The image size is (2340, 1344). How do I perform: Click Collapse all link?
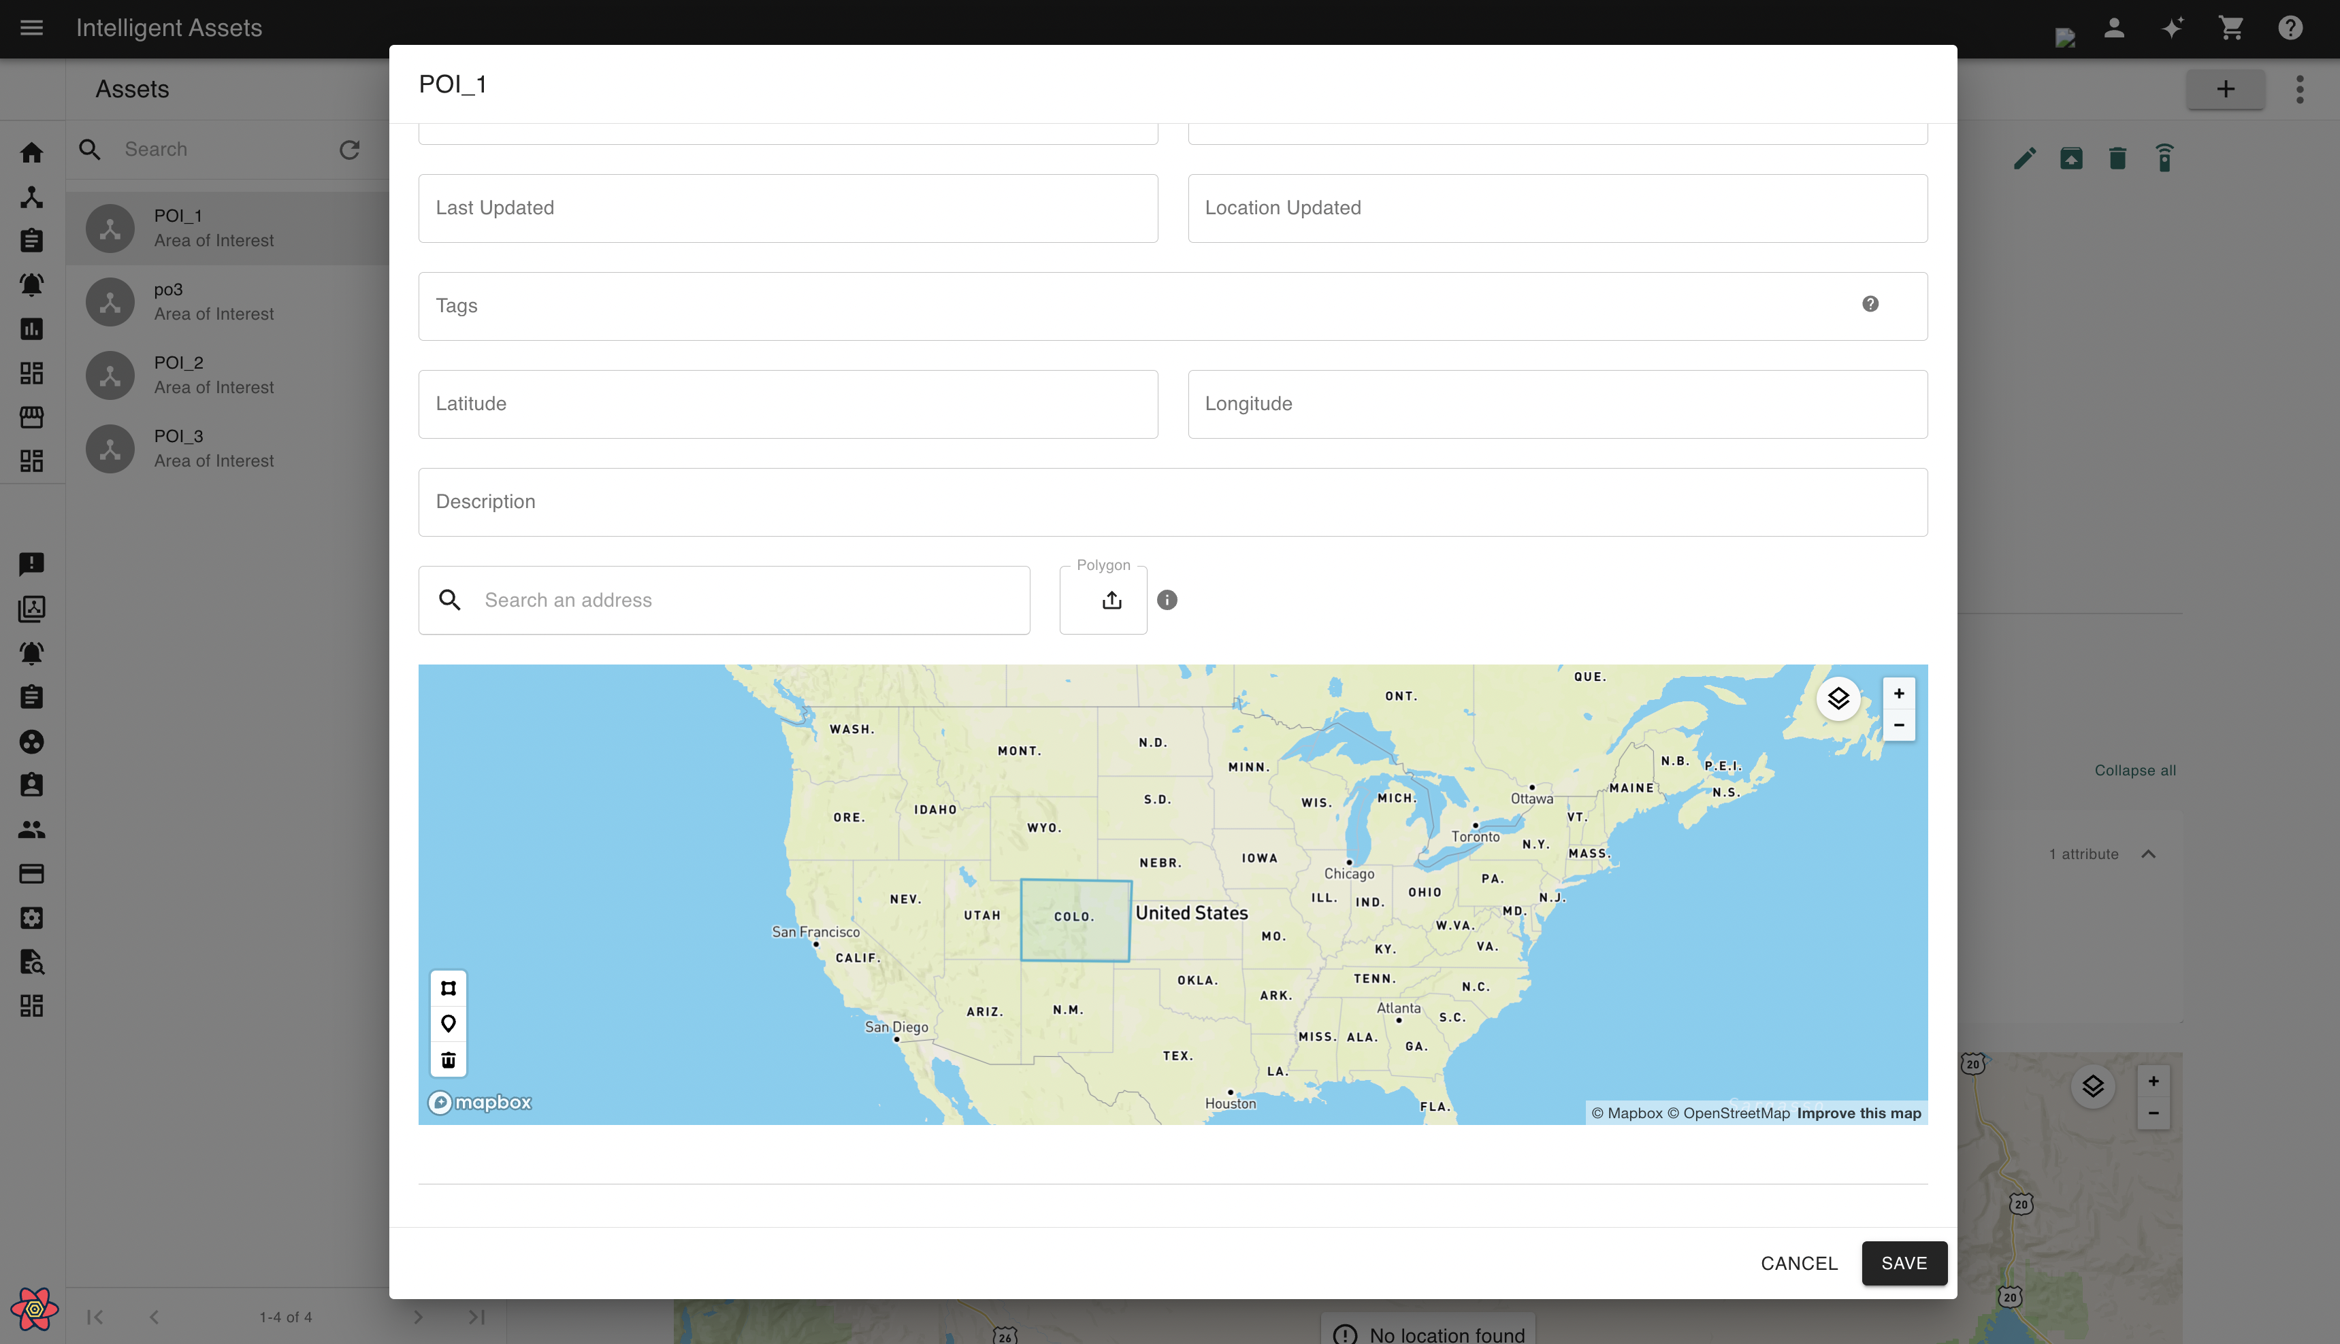[x=2134, y=771]
